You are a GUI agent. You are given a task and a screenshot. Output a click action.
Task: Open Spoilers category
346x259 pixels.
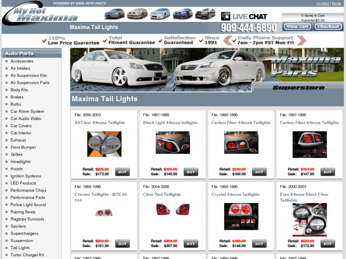(18, 226)
